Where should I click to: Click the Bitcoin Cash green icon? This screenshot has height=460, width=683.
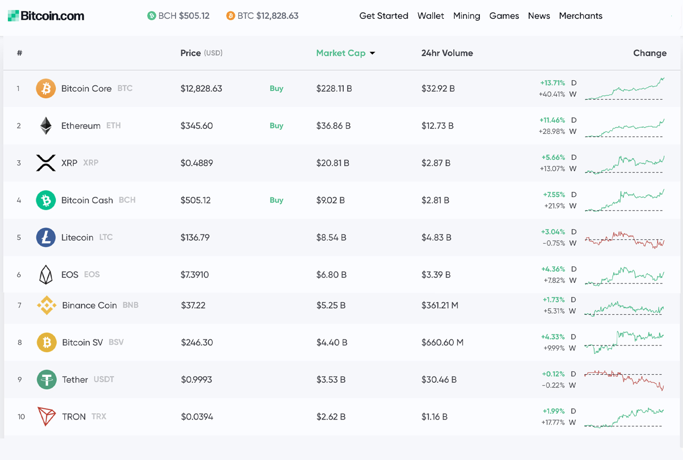pos(46,200)
